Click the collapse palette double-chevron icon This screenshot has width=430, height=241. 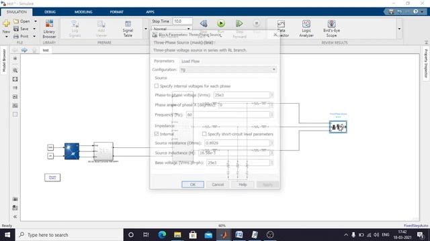[x=15, y=217]
